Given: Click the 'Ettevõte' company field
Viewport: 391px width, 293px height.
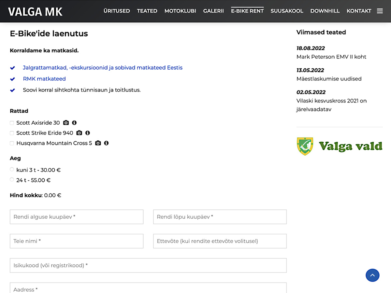Looking at the screenshot, I should 220,241.
